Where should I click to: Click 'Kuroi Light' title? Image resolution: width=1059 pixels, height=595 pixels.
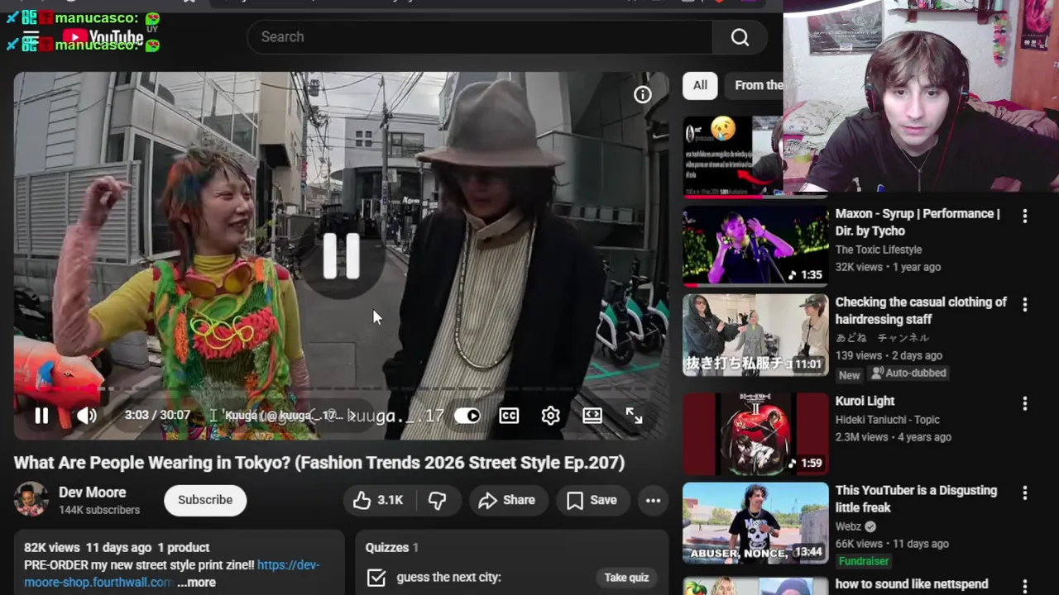(x=865, y=401)
